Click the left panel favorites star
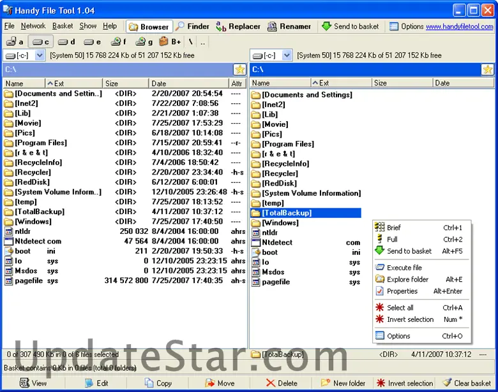Viewport: 498px width, 392px height. click(239, 69)
